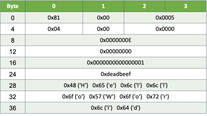
Task: Click the 0x57 ('W') byte text
Action: [x=102, y=96]
